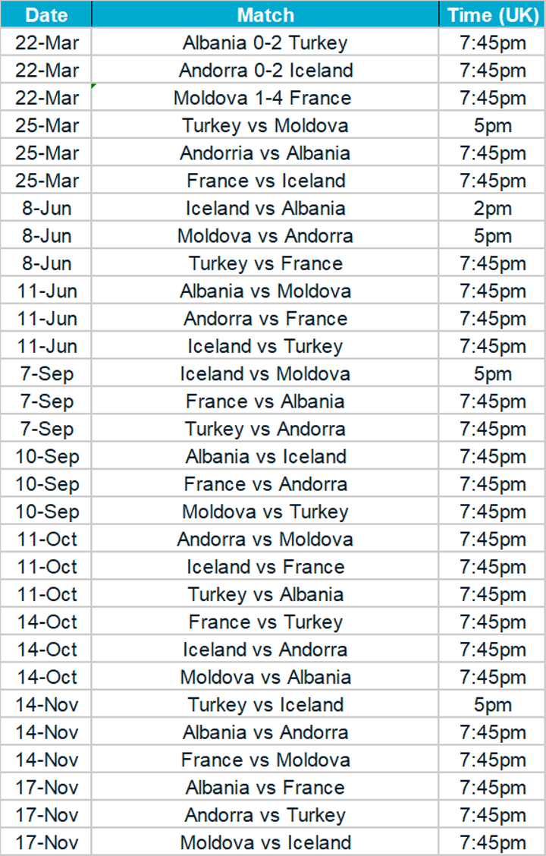546x856 pixels.
Task: Click the Date column header
Action: coord(45,14)
